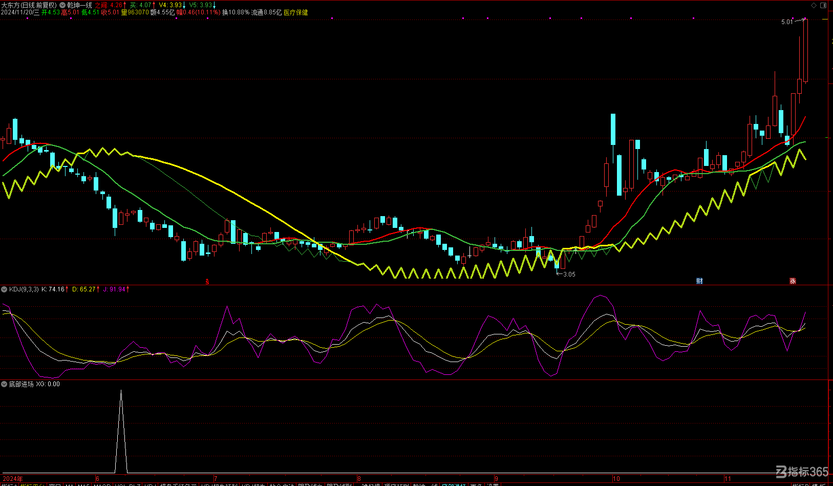The width and height of the screenshot is (833, 486).
Task: Click the XG: 0.00 readout
Action: (48, 384)
